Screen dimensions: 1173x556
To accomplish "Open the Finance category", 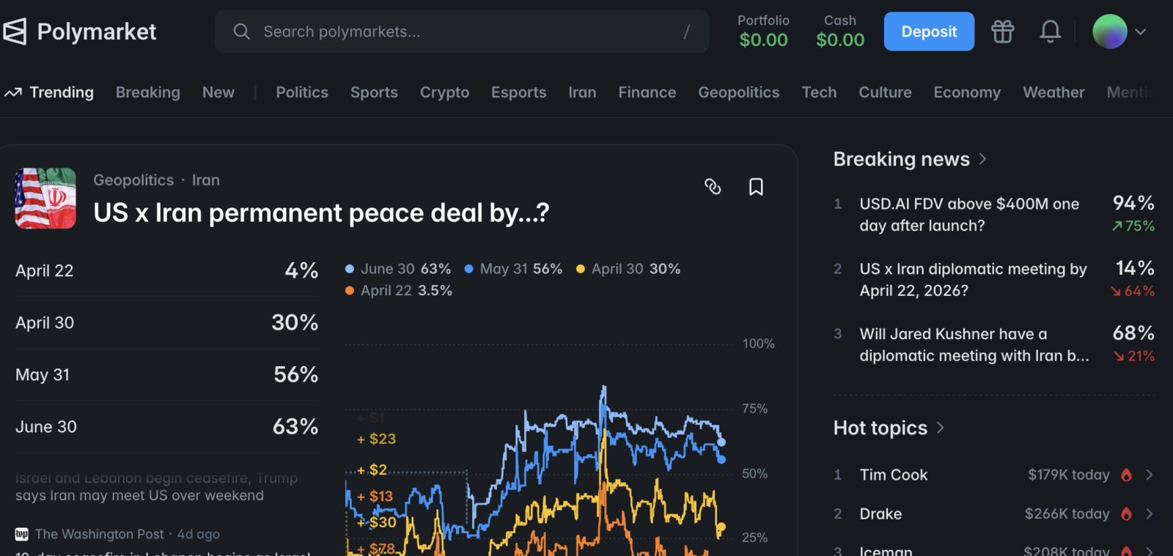I will (x=647, y=92).
